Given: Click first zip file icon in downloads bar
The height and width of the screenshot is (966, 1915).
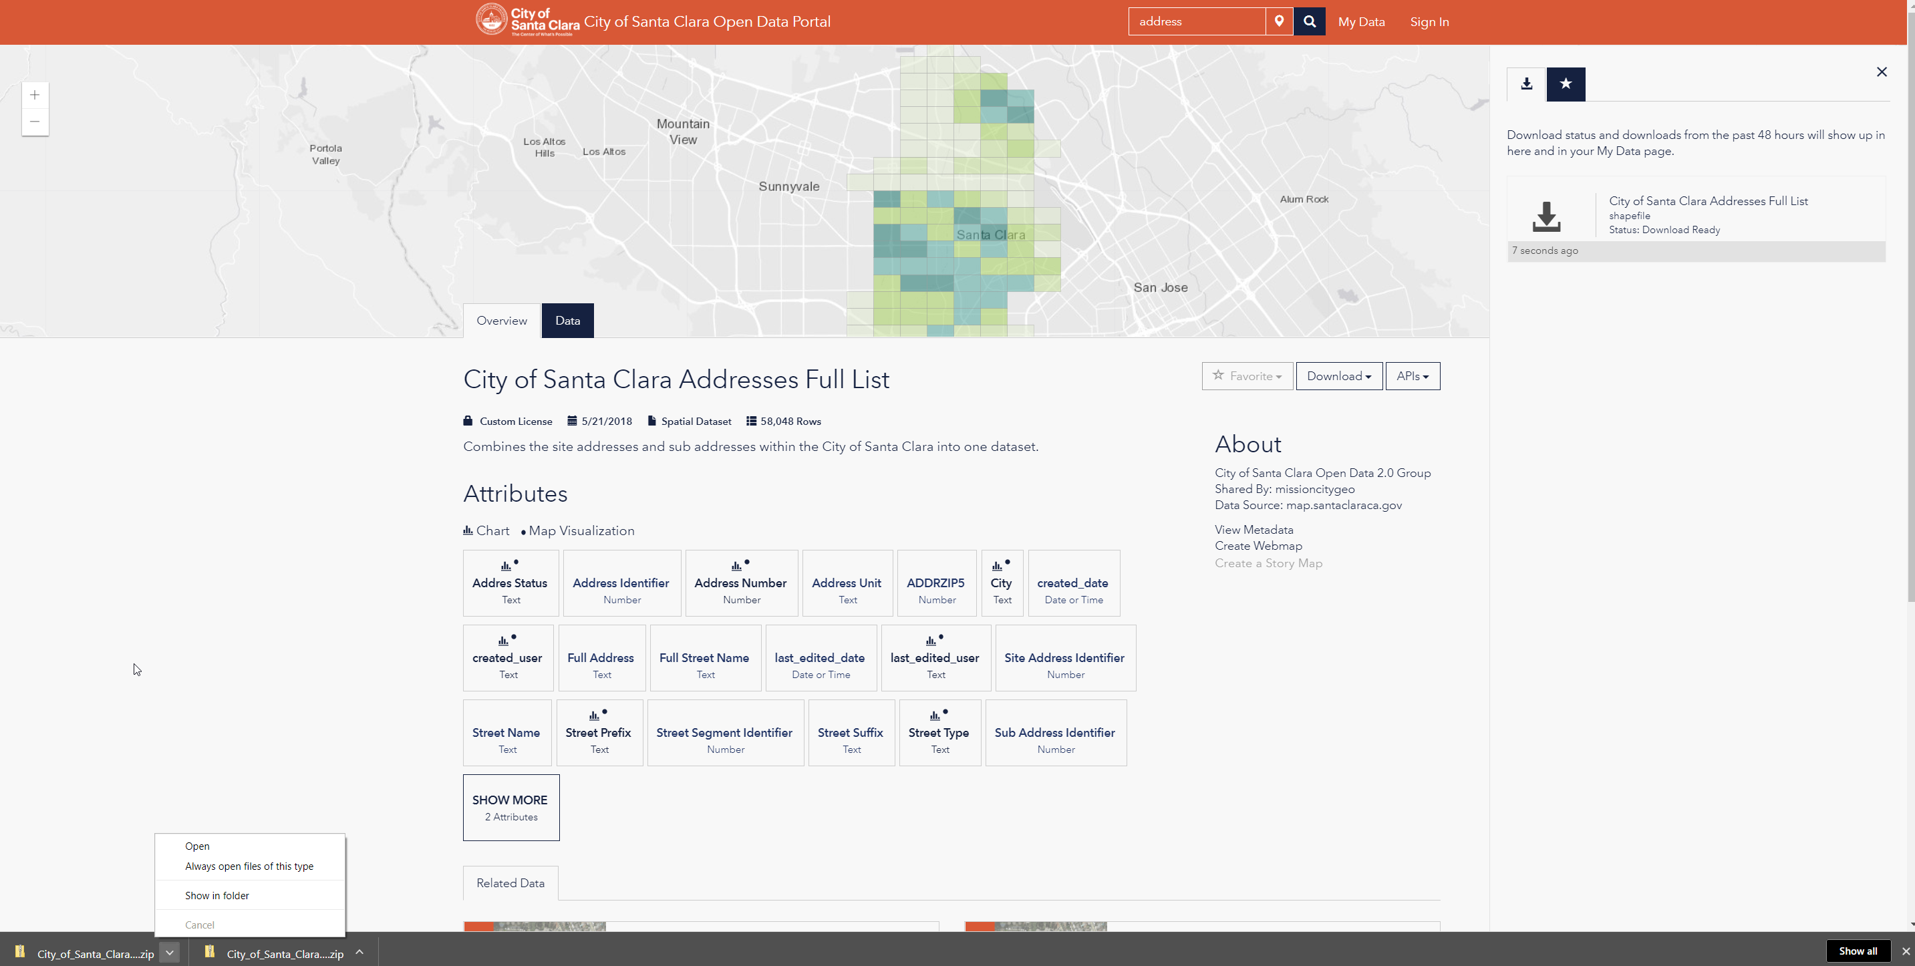Looking at the screenshot, I should pos(20,952).
